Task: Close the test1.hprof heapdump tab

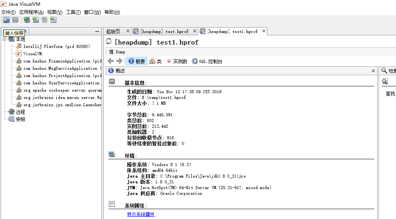Action: click(264, 31)
